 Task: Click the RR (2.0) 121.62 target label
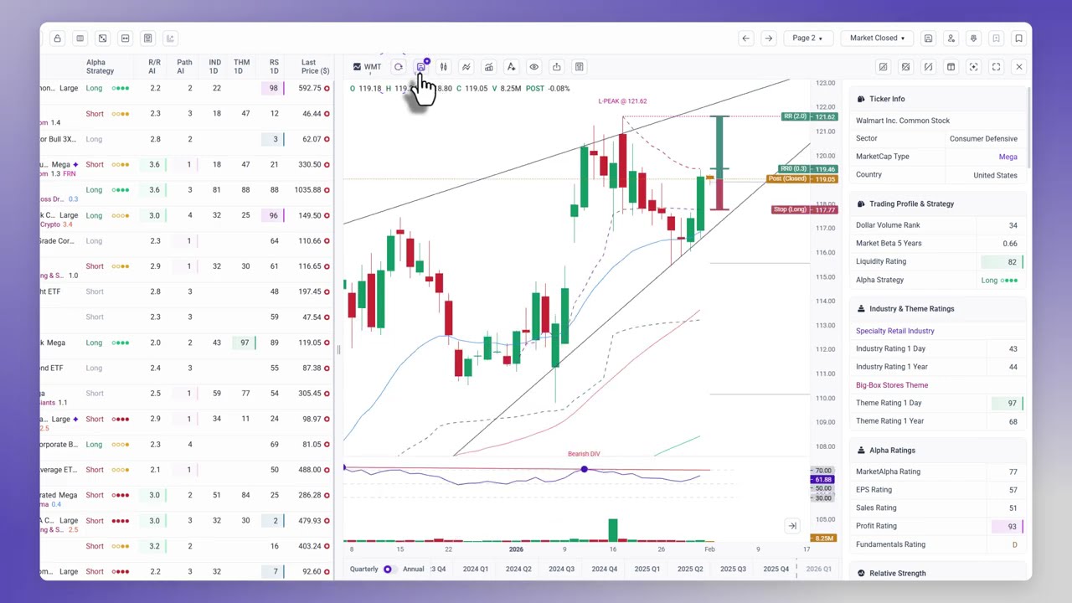(808, 116)
